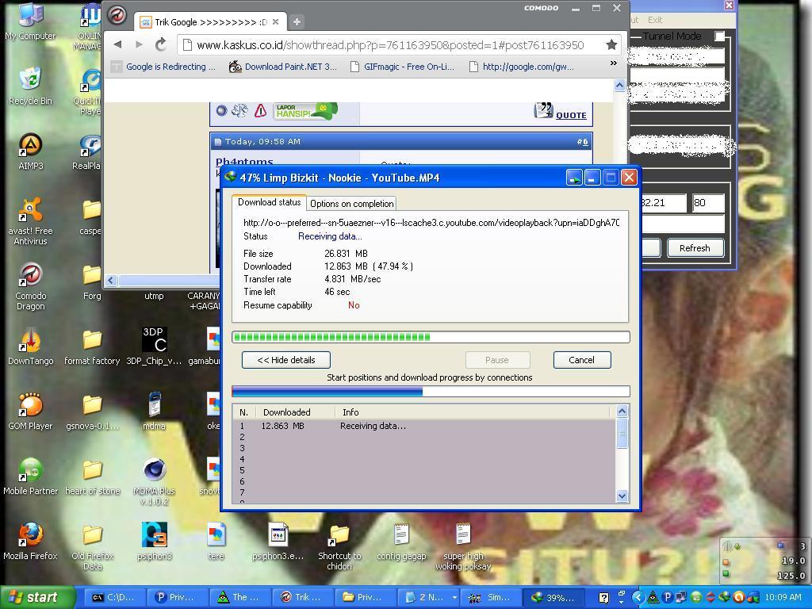Click the Hide details button
812x609 pixels.
[285, 360]
